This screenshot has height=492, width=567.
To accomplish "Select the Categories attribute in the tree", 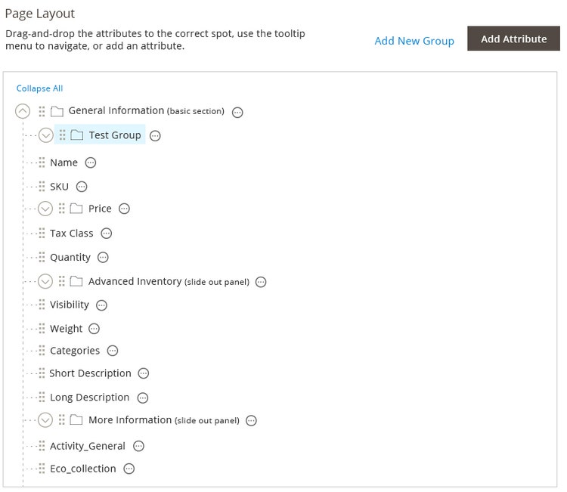I will pyautogui.click(x=75, y=351).
